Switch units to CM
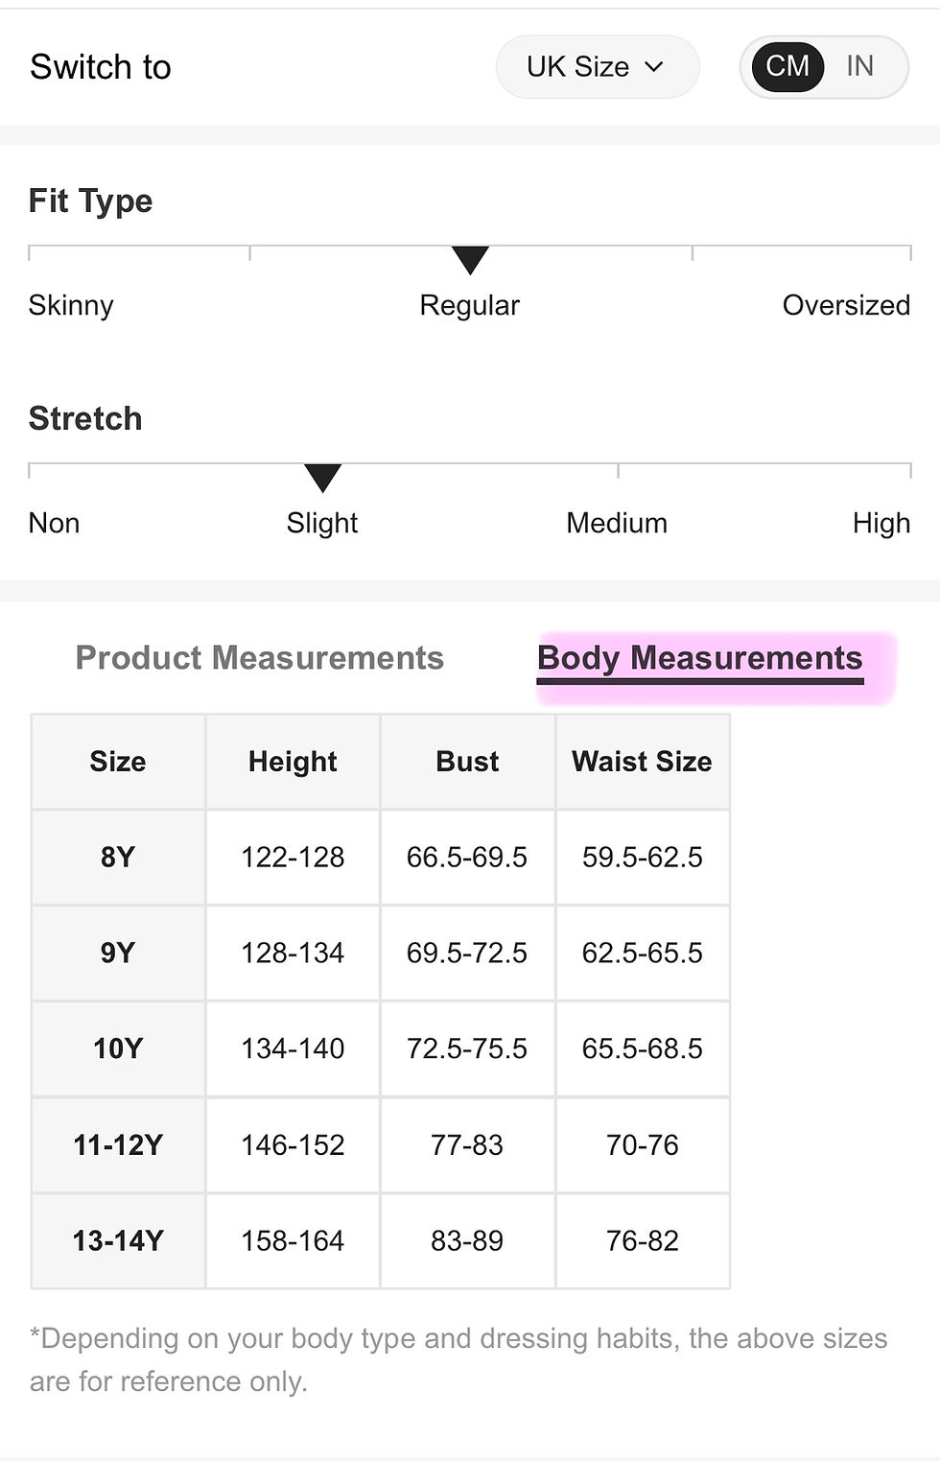The height and width of the screenshot is (1461, 940). point(787,66)
